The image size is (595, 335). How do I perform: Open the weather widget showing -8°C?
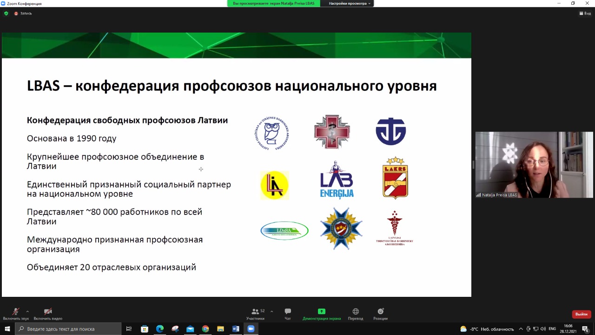tap(487, 329)
